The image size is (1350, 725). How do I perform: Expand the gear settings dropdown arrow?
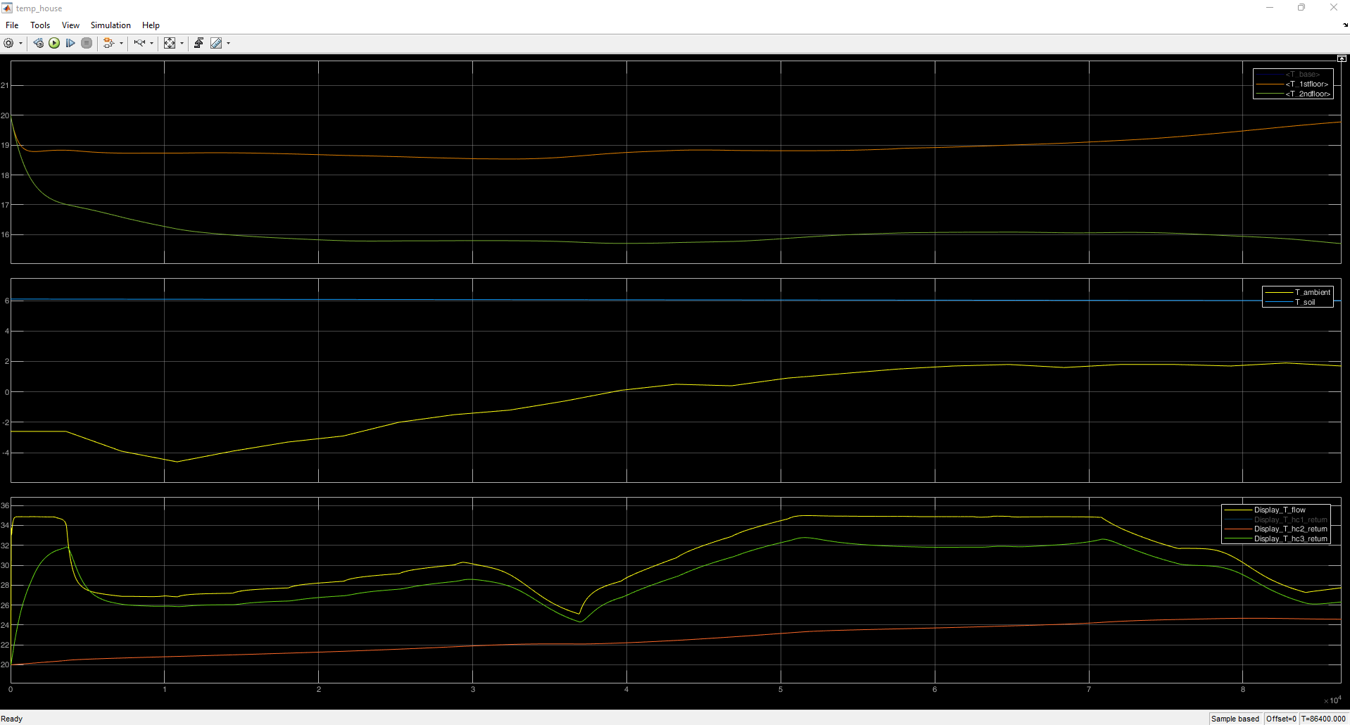(x=20, y=43)
